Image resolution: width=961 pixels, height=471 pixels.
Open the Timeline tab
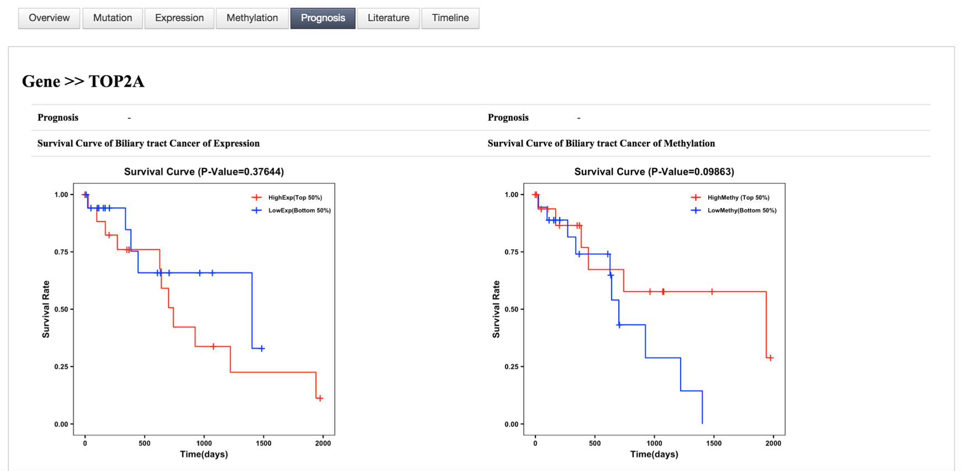[450, 18]
